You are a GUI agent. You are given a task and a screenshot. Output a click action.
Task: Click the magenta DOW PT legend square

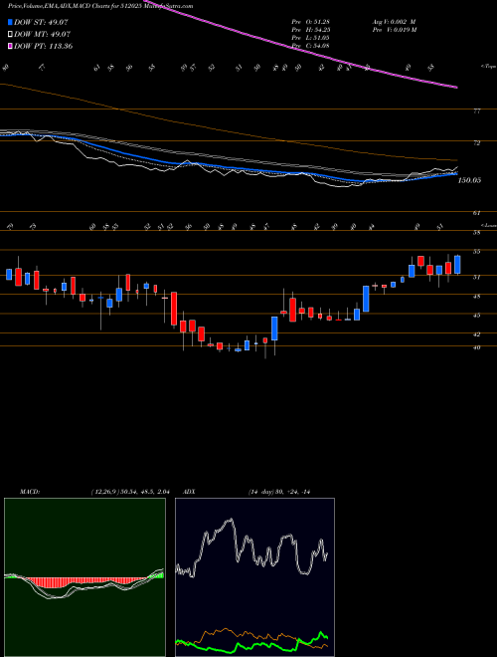click(11, 46)
